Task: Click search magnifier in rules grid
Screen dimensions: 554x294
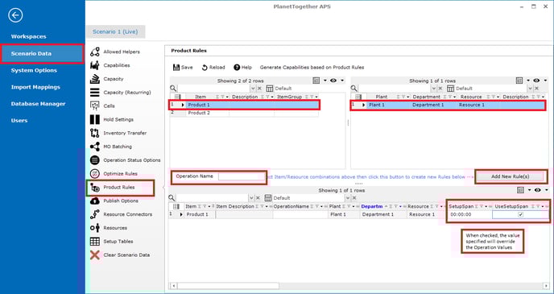Action: (x=172, y=198)
